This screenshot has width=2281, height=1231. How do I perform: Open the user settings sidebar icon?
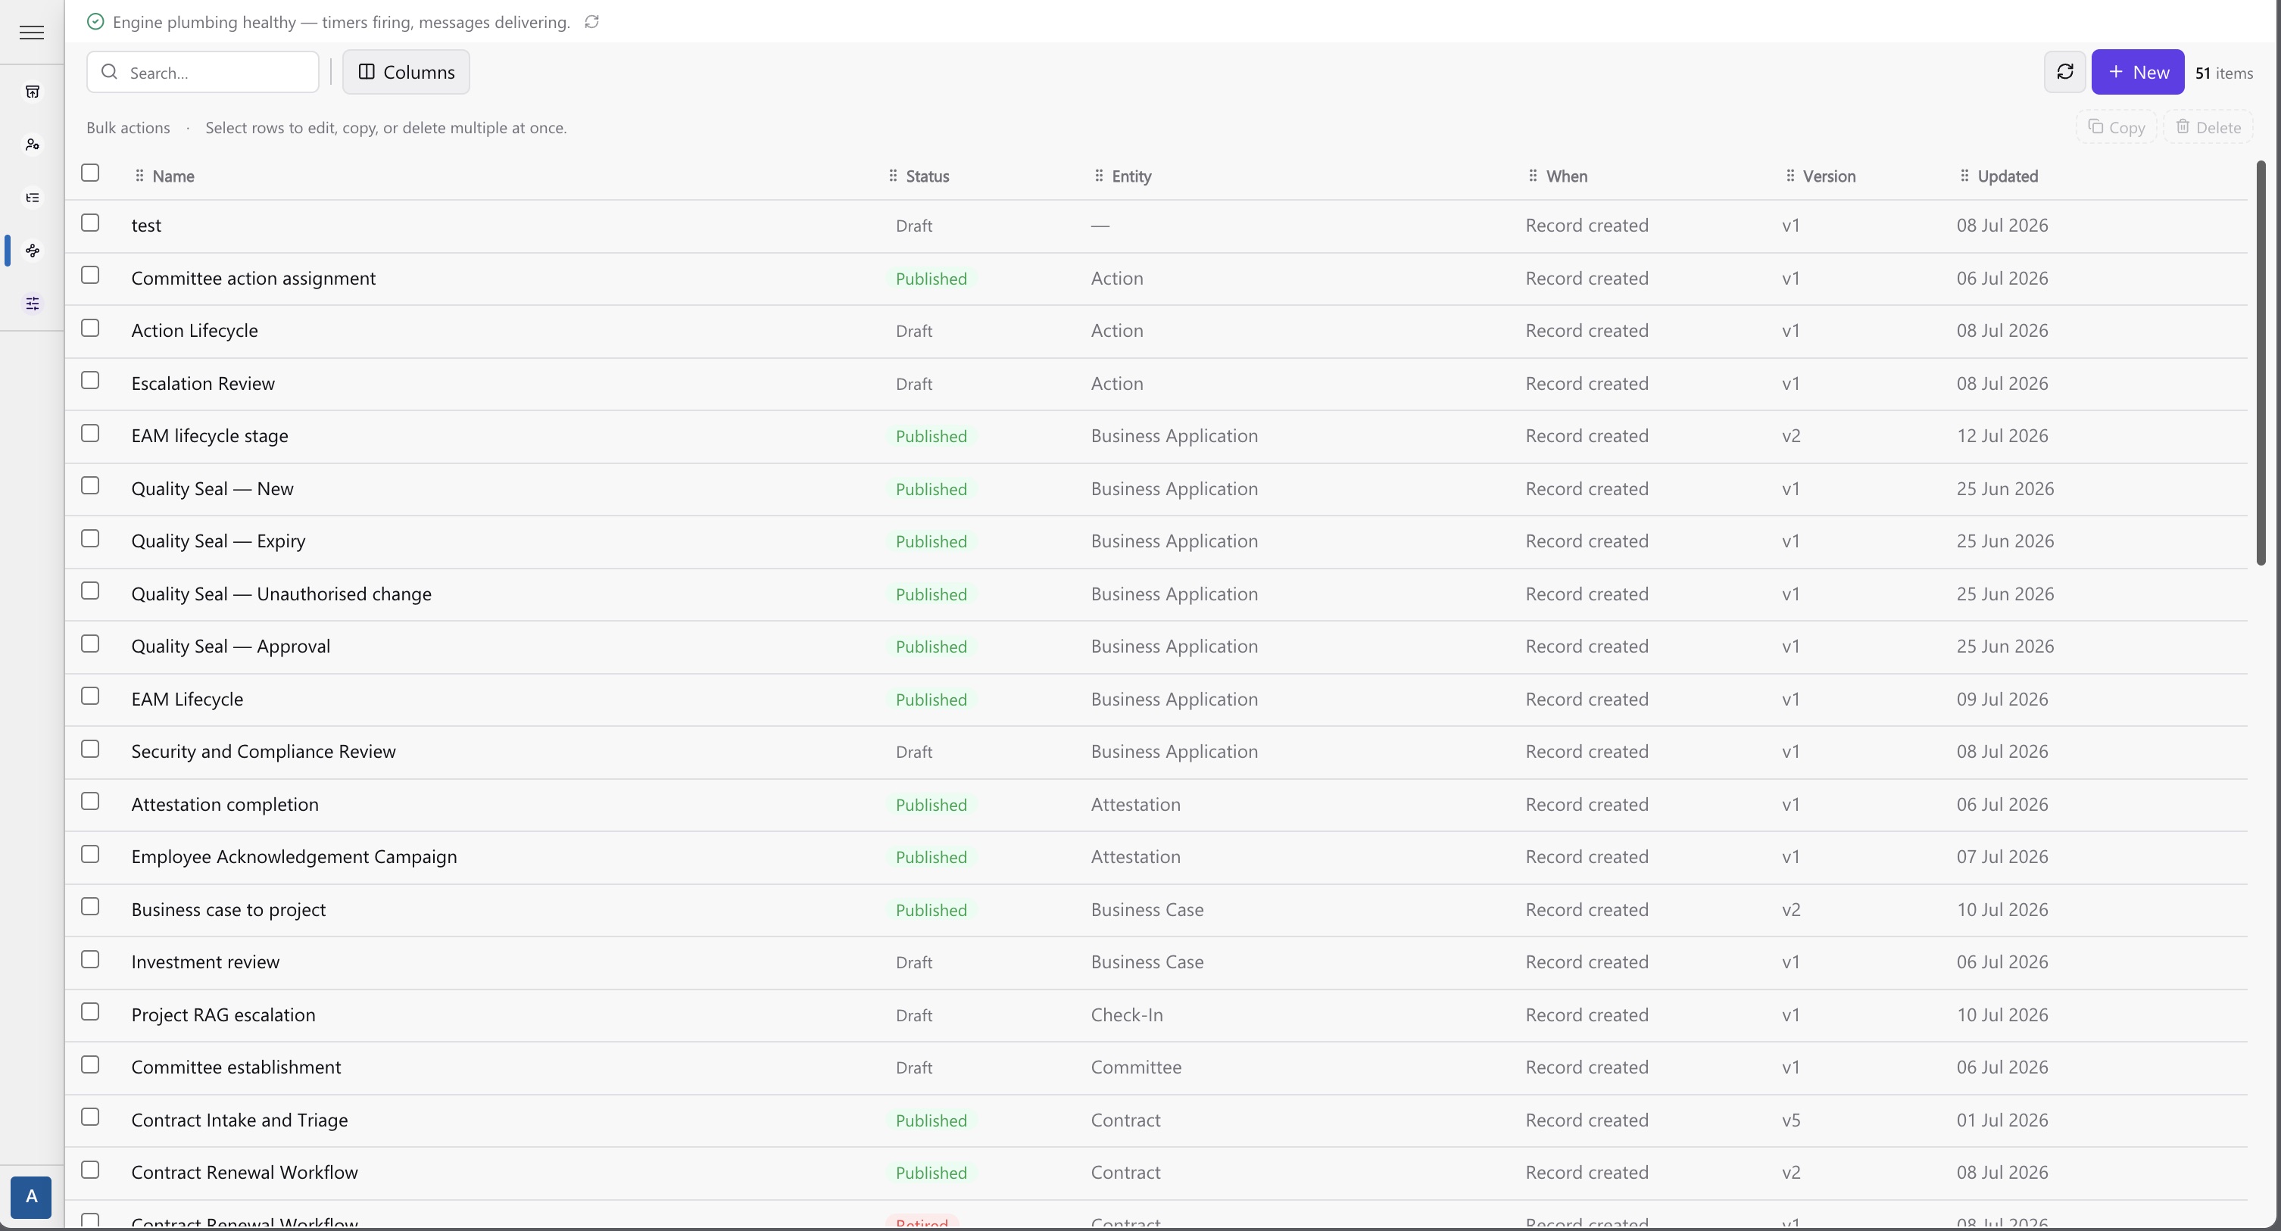click(33, 145)
